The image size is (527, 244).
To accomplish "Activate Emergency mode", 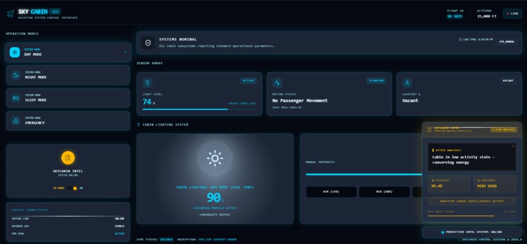I will (68, 120).
